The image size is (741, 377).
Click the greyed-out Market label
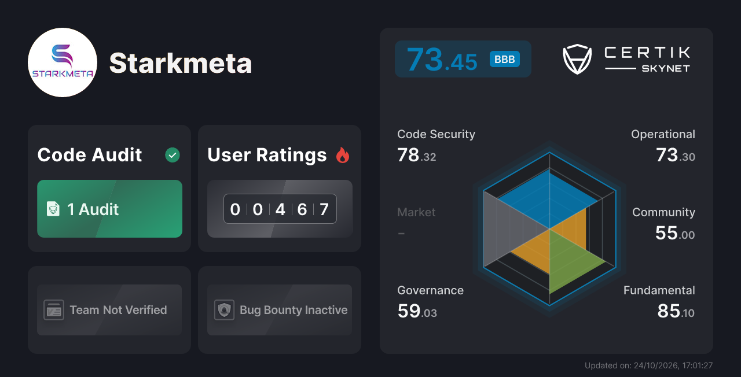point(416,212)
